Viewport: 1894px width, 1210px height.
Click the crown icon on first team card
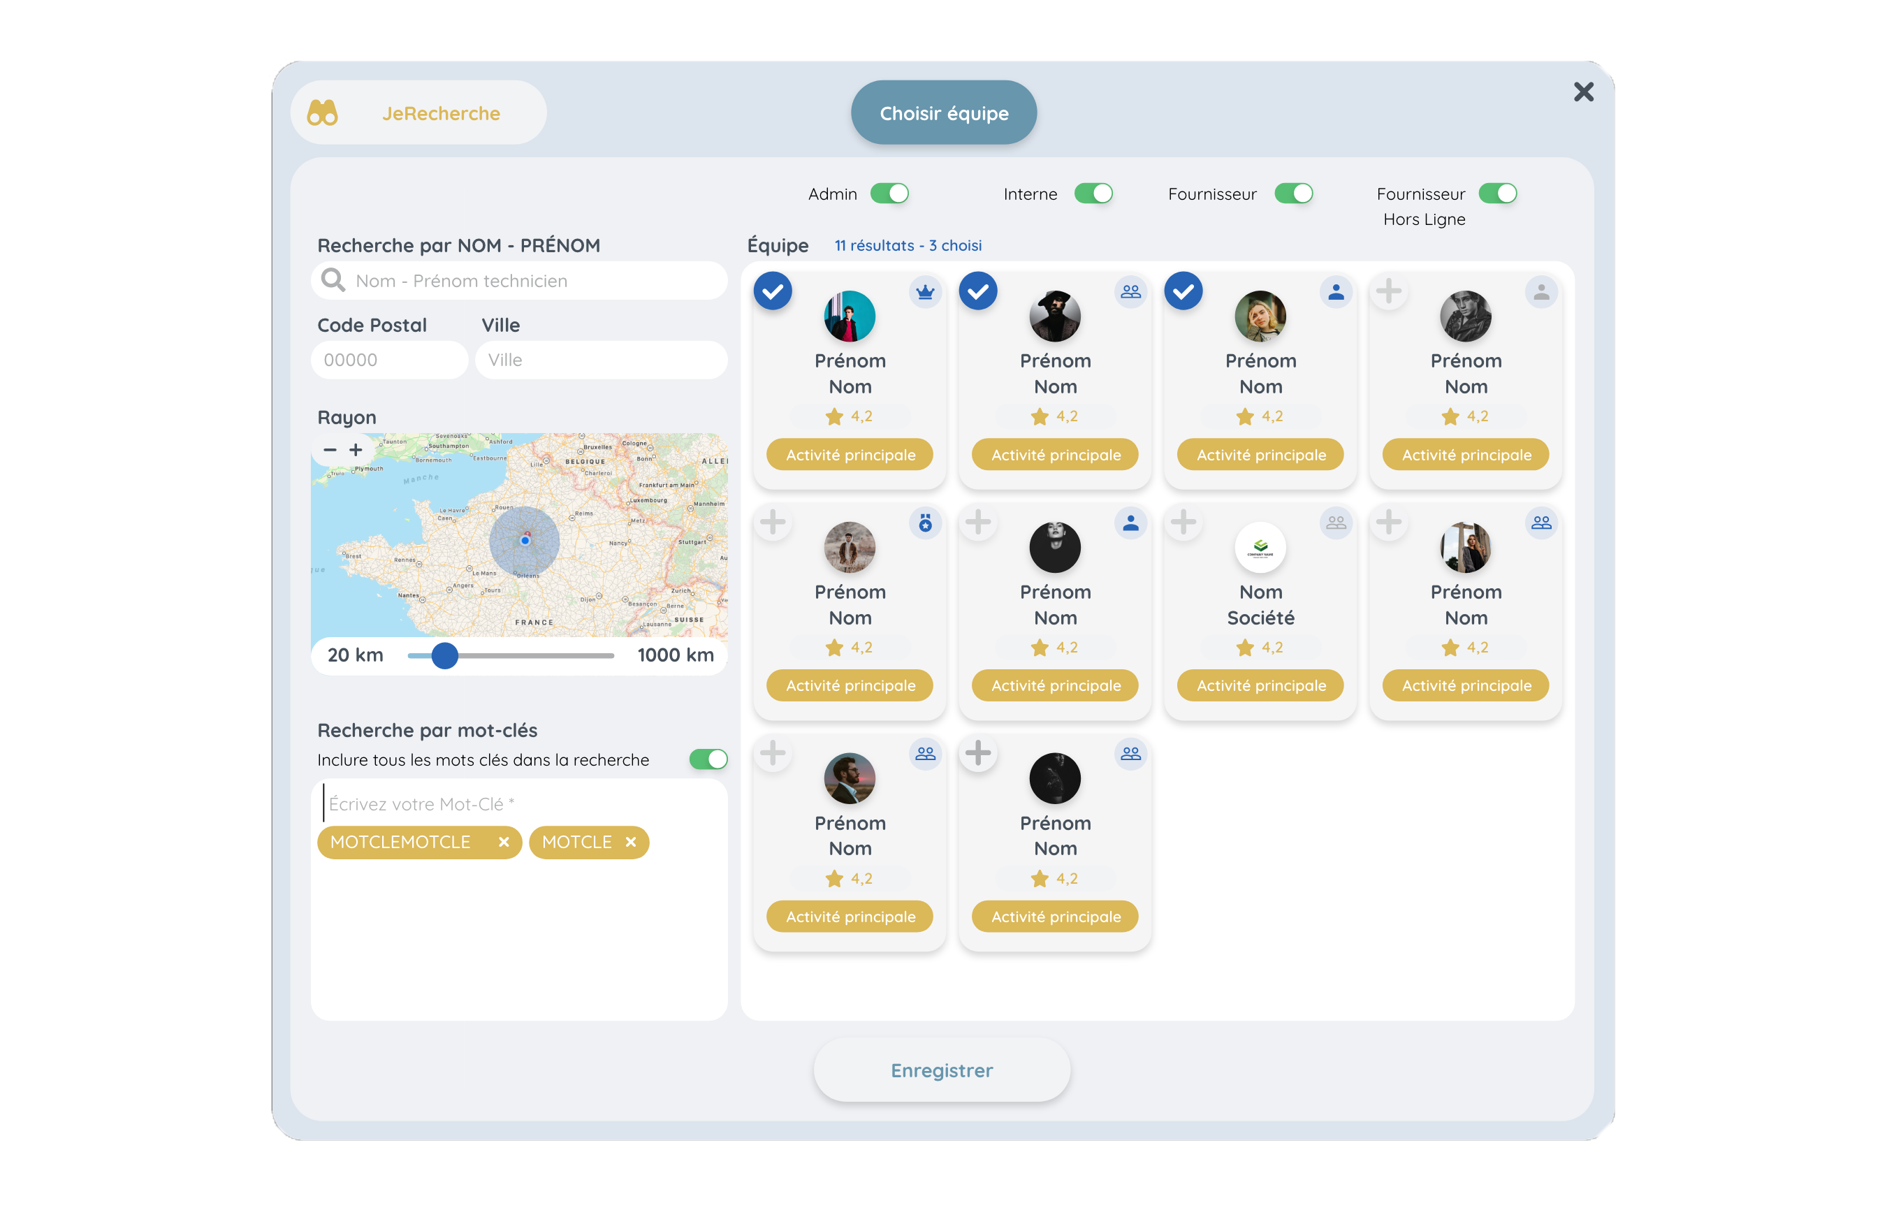[x=925, y=292]
